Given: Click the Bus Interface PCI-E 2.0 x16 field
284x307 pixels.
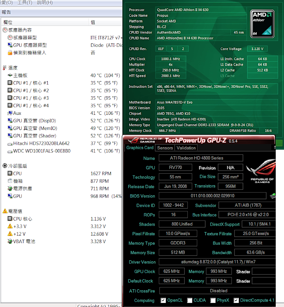Looking at the screenshot, I should pyautogui.click(x=247, y=214).
